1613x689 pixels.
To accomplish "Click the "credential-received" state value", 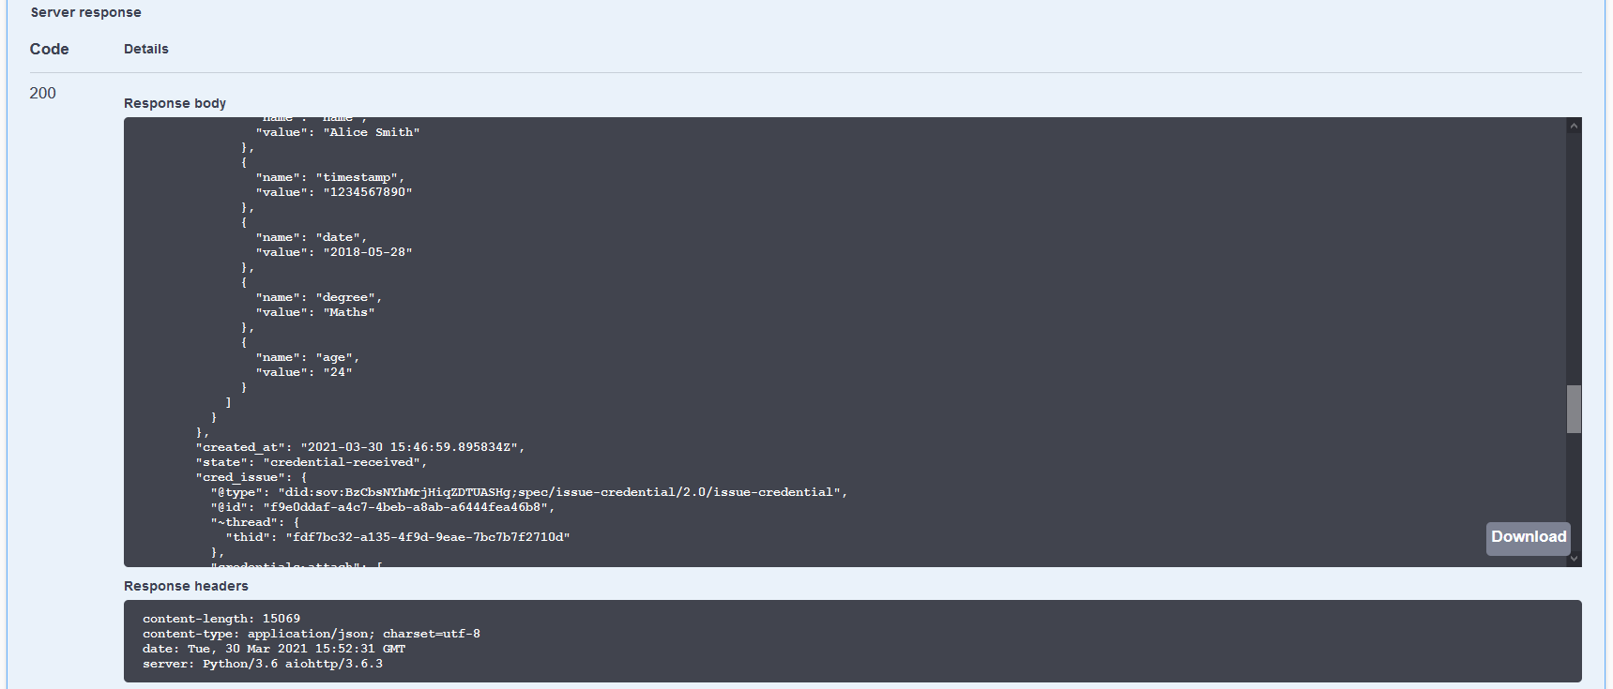I will tap(344, 462).
